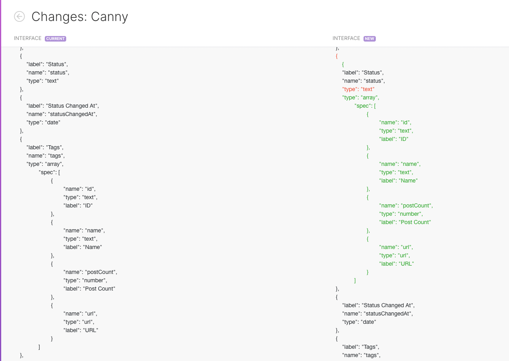This screenshot has width=509, height=361.
Task: Click the green added "spec": [ line
Action: point(365,106)
